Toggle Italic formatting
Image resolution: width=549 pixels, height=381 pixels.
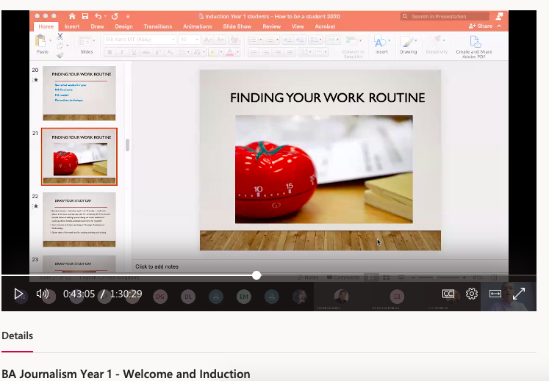point(122,52)
